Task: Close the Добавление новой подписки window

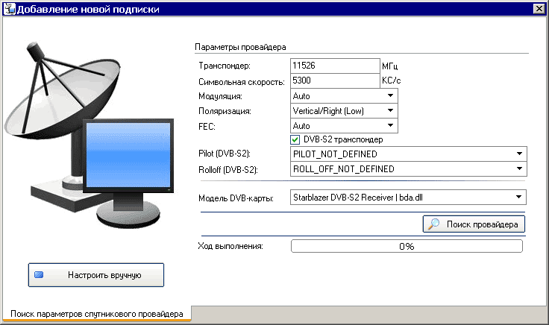Action: (538, 8)
